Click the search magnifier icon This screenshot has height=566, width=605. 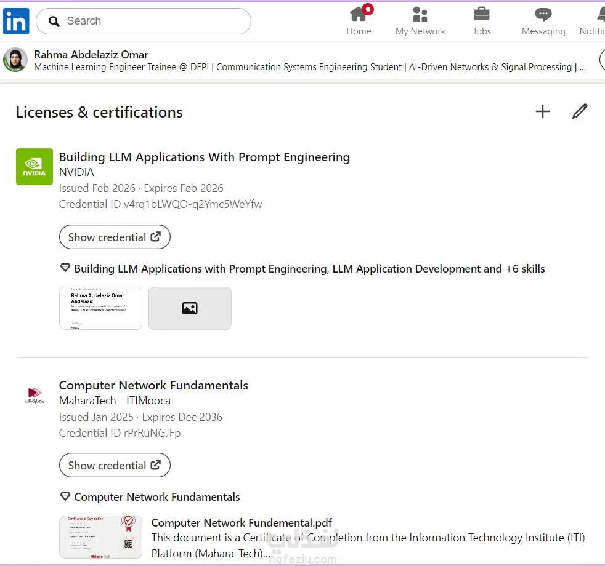[54, 21]
